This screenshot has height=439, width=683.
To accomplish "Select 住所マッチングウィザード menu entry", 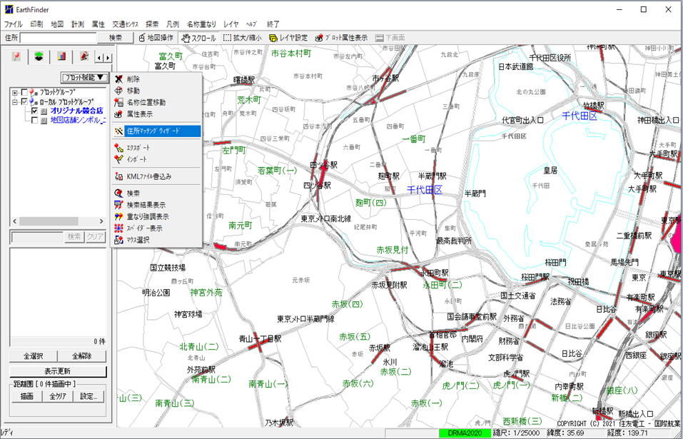I will (x=156, y=131).
